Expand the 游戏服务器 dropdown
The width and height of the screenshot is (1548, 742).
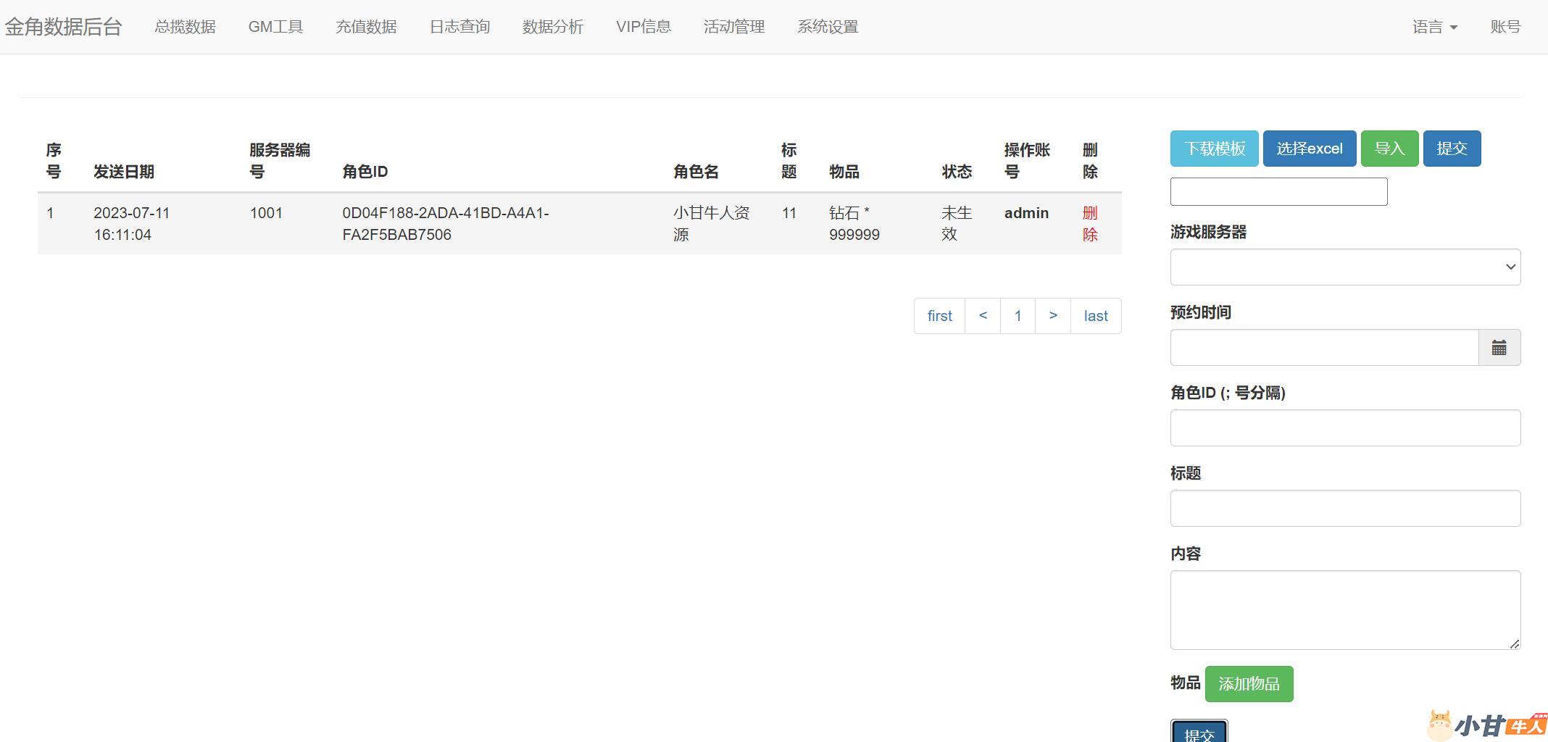pyautogui.click(x=1344, y=267)
